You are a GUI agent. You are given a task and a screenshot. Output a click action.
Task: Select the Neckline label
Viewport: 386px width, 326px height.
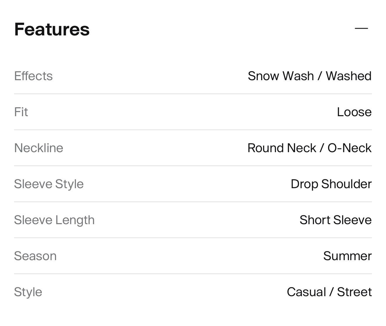tap(39, 148)
